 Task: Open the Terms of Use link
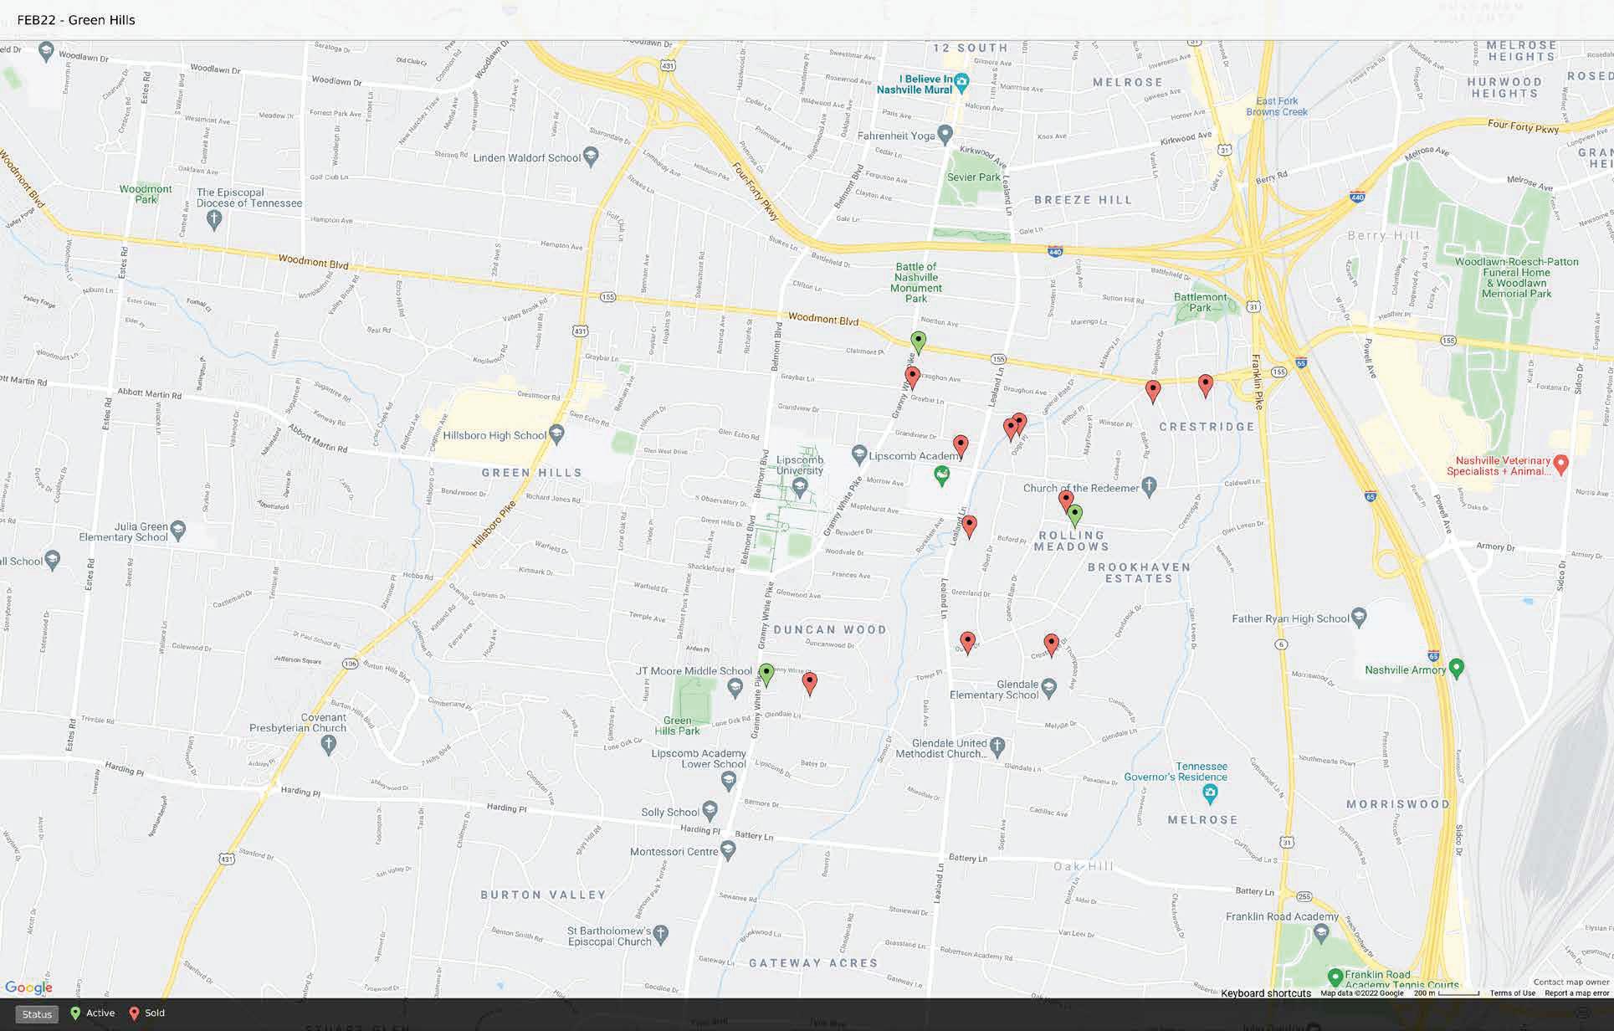pos(1512,993)
